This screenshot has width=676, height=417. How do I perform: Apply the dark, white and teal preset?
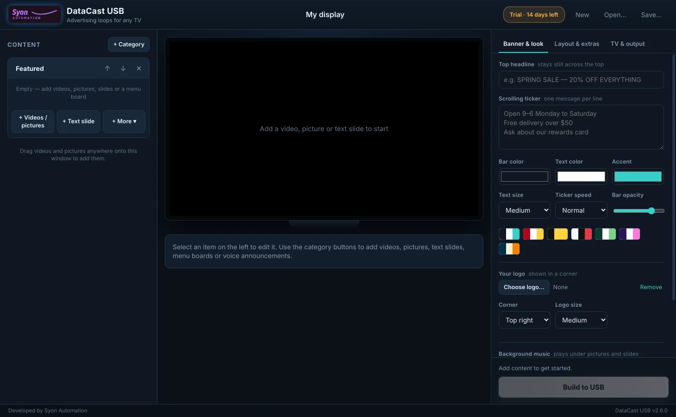(509, 234)
